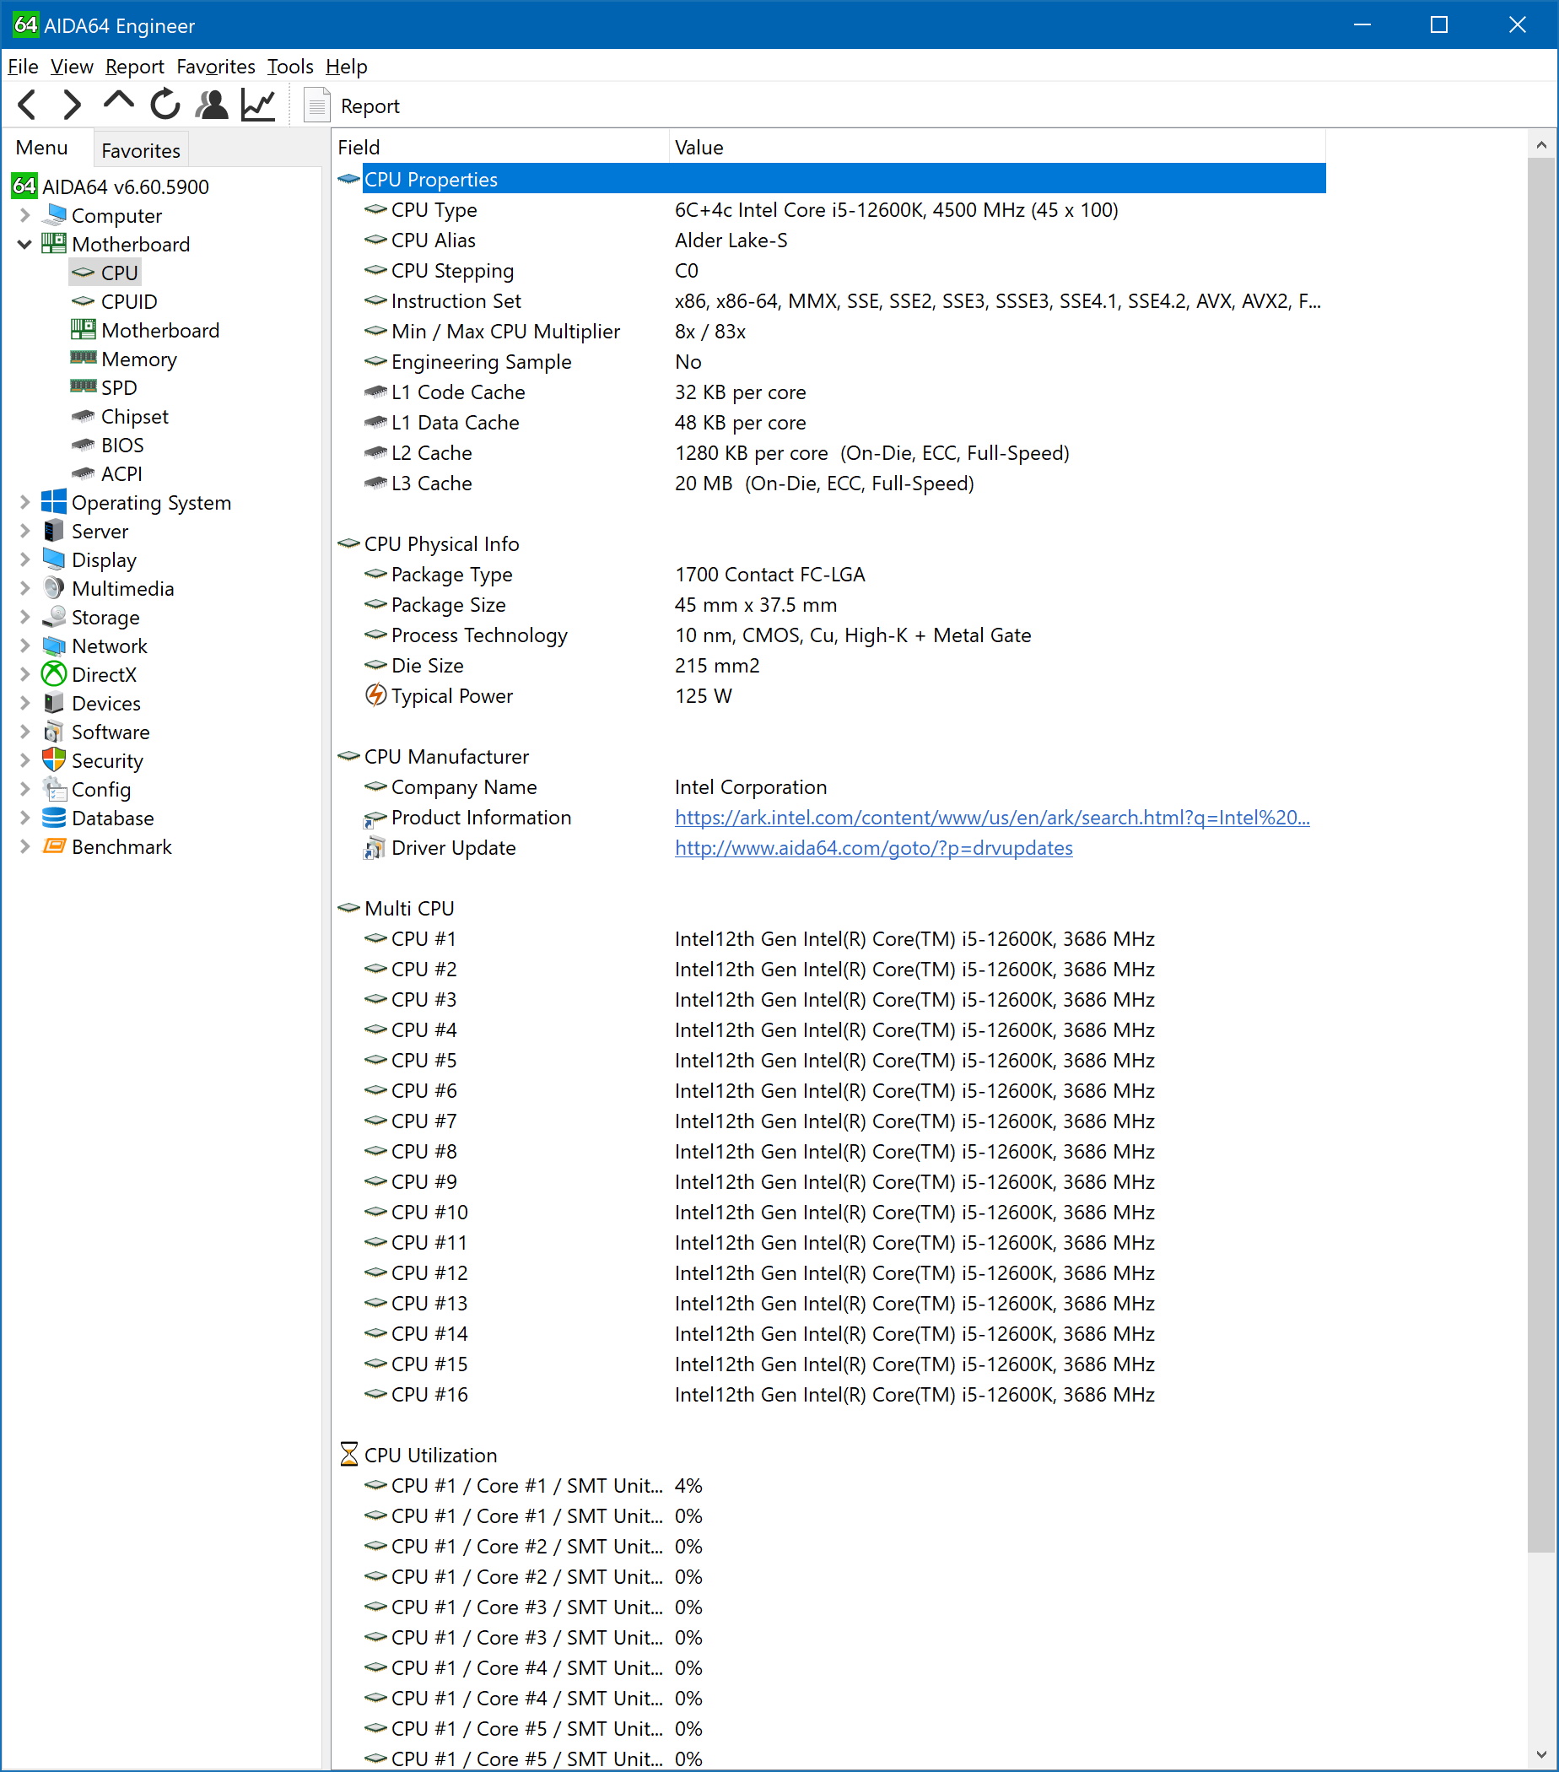
Task: Select the DirectX Xbox icon in tree
Action: 54,674
